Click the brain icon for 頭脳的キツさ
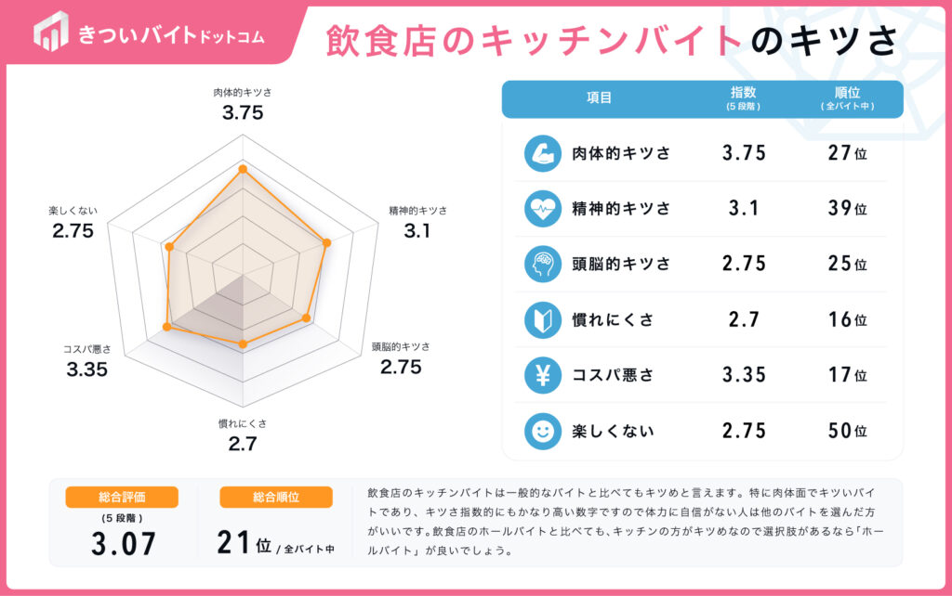 (x=542, y=264)
